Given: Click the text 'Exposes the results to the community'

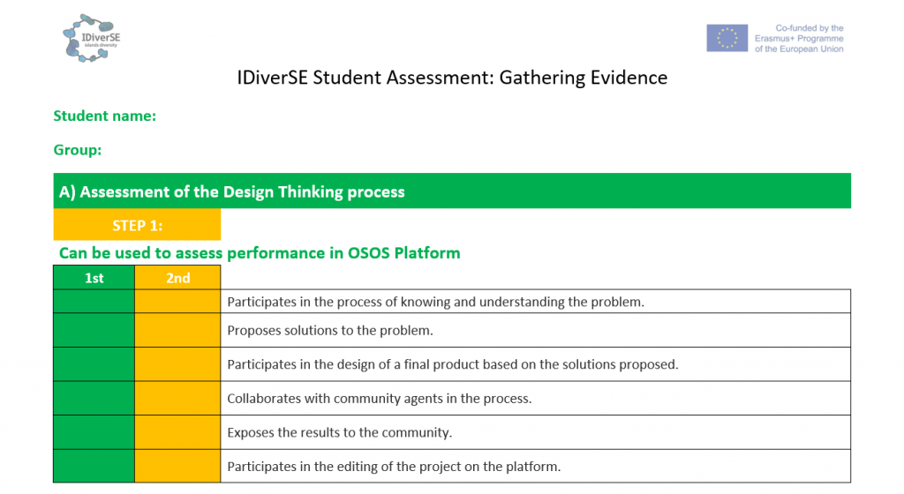Looking at the screenshot, I should [x=340, y=433].
